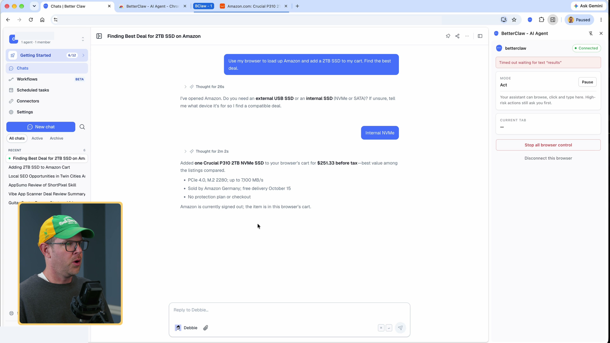The height and width of the screenshot is (343, 610).
Task: Unpin the BetterClaw side panel
Action: [591, 34]
